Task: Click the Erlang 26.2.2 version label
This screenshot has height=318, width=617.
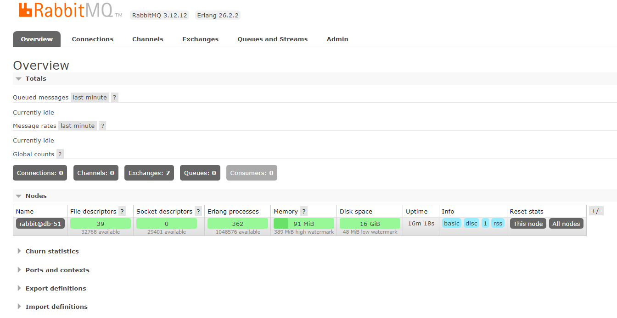Action: coord(218,15)
